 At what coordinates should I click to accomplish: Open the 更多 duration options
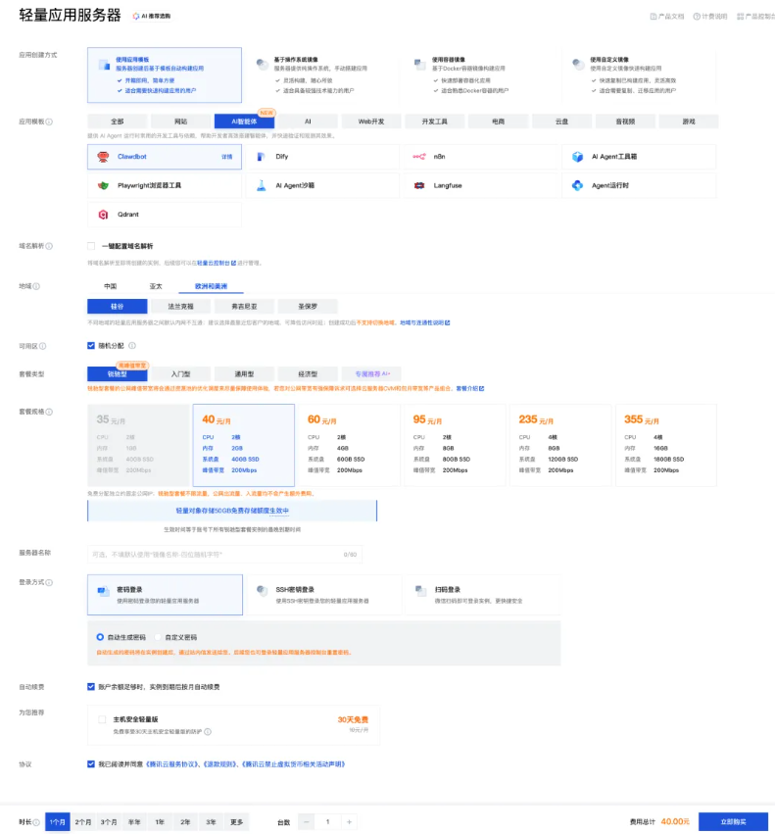[236, 821]
